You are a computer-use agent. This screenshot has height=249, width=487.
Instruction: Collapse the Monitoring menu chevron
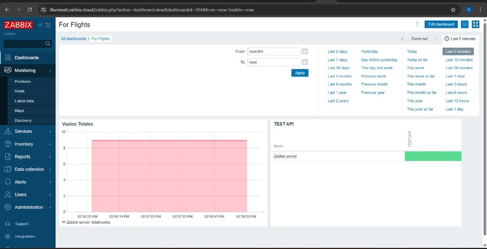(50, 71)
